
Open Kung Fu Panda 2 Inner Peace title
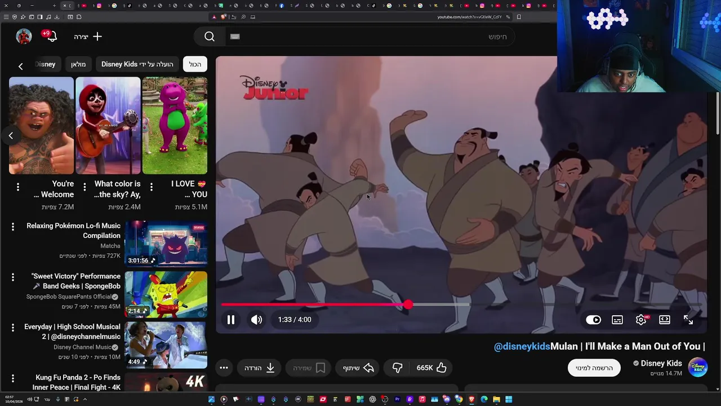(x=77, y=382)
